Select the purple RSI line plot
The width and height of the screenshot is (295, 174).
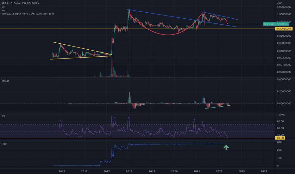pyautogui.click(x=143, y=133)
